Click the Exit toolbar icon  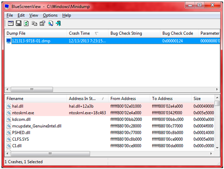pyautogui.click(x=58, y=24)
